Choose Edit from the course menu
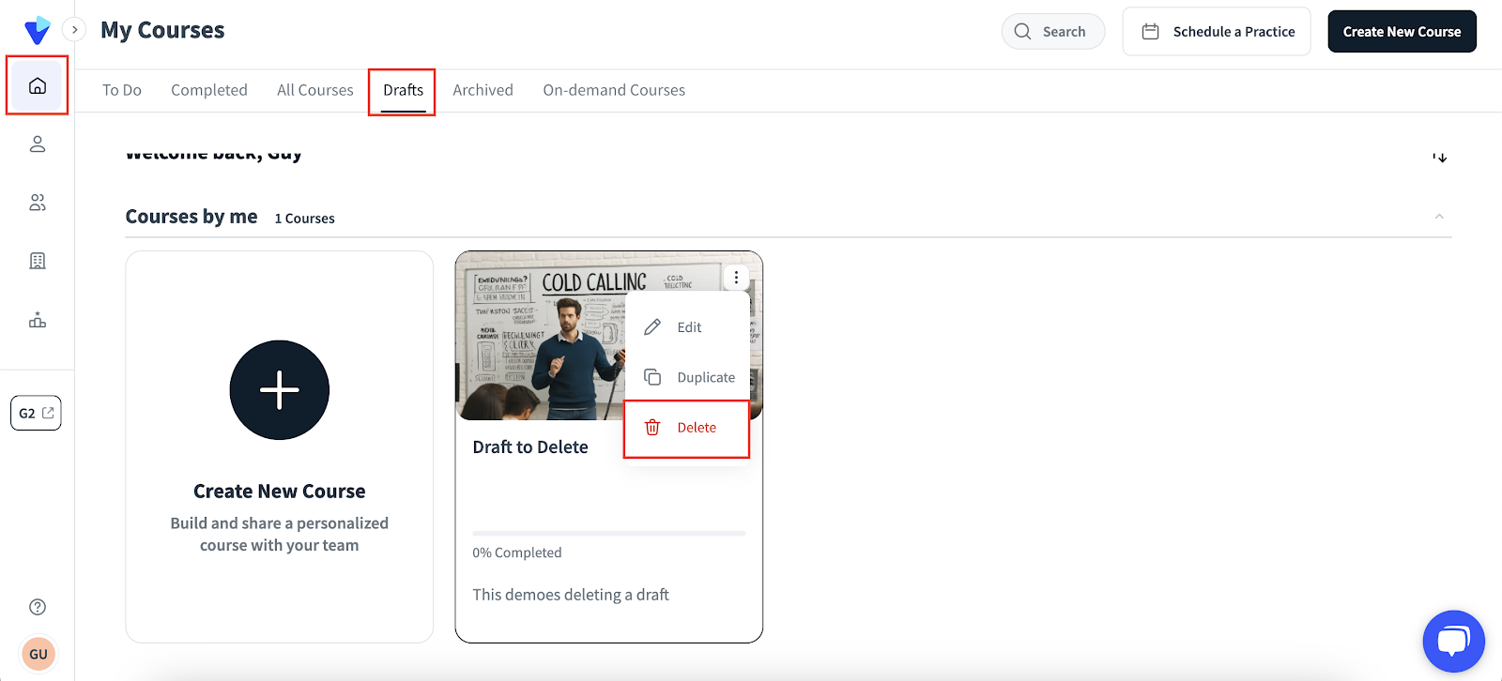The width and height of the screenshot is (1502, 681). (x=687, y=327)
